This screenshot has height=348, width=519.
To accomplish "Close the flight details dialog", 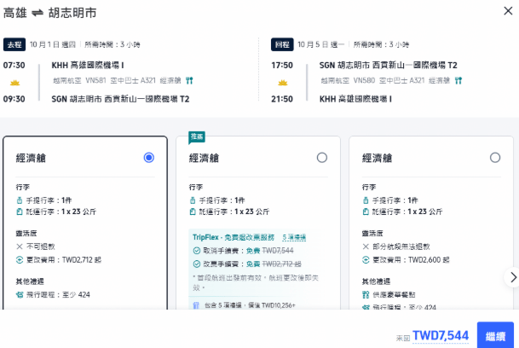I will [508, 11].
